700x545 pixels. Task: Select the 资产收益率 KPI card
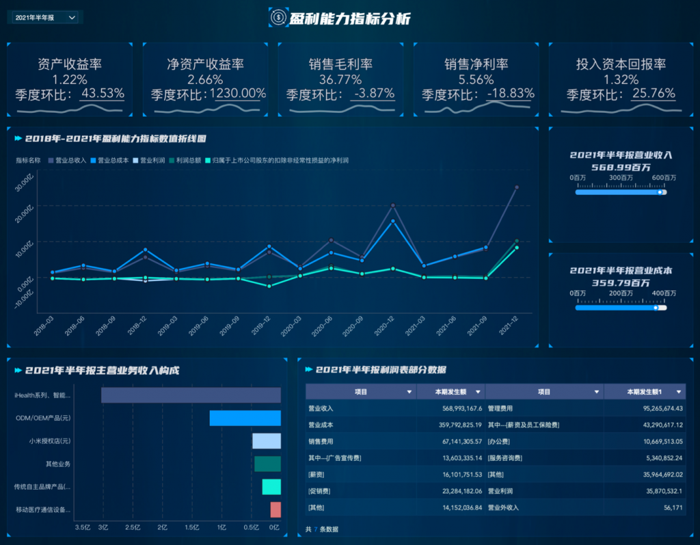click(70, 79)
